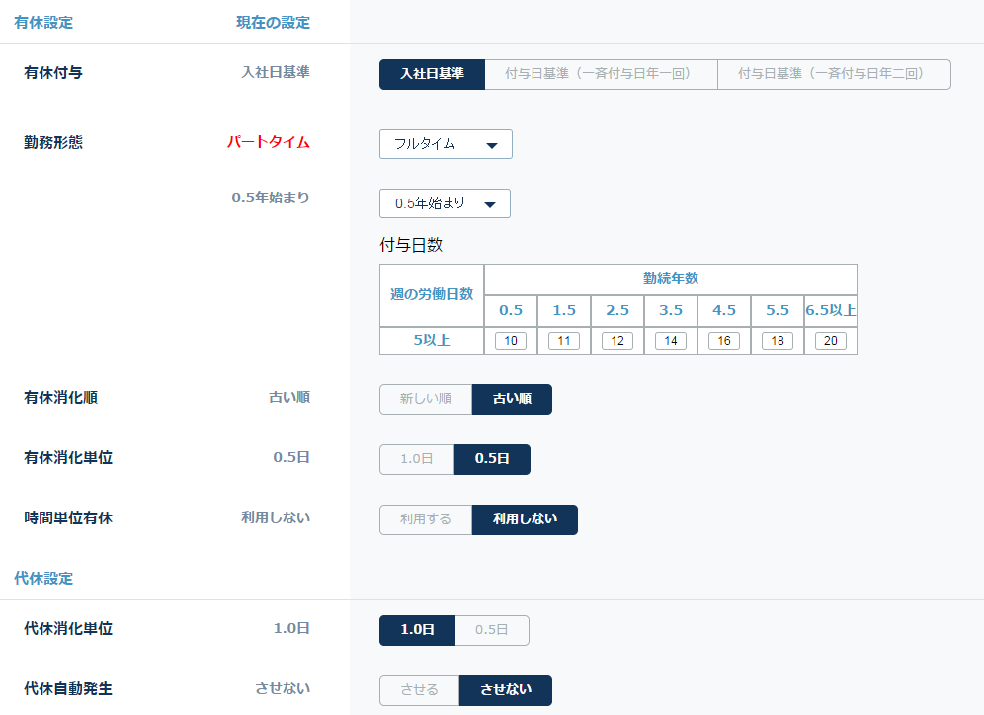Click the 2.5 year grant days field
Screen dimensions: 984x715
coord(617,341)
